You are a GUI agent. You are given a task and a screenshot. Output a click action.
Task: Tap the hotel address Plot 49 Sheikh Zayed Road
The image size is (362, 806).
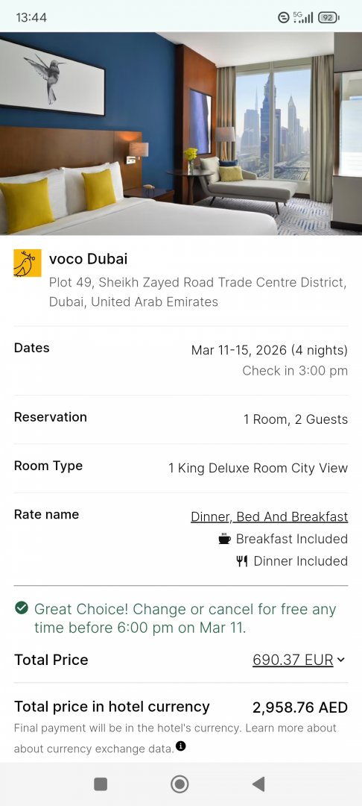(x=198, y=292)
